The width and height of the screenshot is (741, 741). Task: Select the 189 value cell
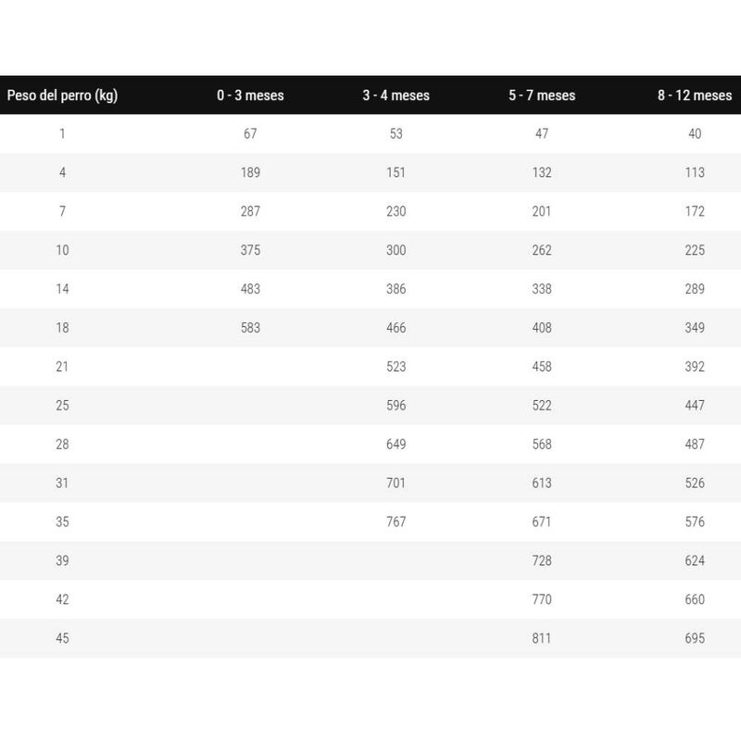(x=250, y=172)
